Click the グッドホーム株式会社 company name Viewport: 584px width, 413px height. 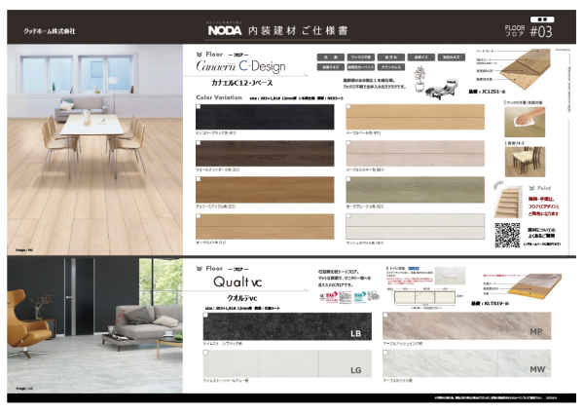(50, 31)
